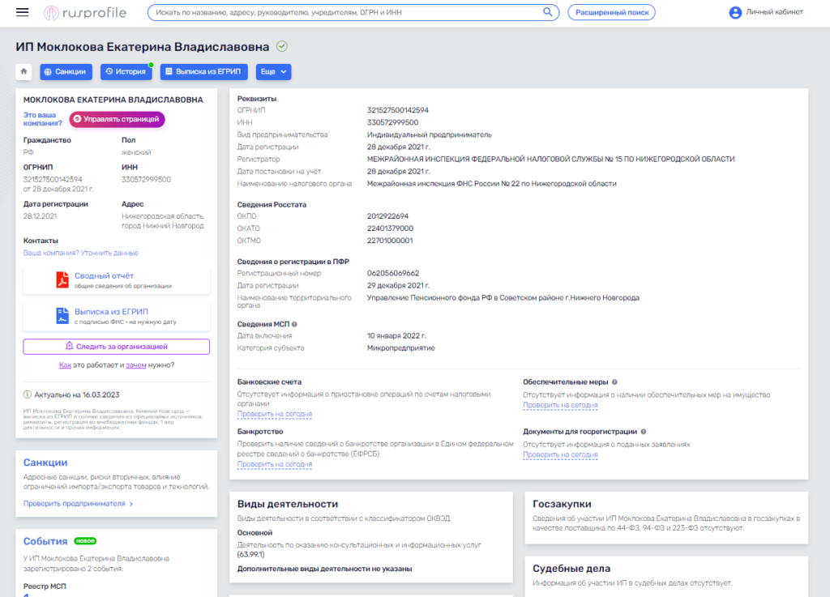Screen dimensions: 830x597
Task: Click the info icon beside Актуально на 16.03.2023
Action: pyautogui.click(x=28, y=394)
